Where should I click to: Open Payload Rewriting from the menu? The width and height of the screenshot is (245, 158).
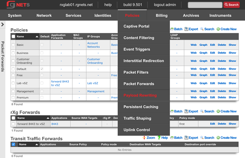(x=144, y=95)
